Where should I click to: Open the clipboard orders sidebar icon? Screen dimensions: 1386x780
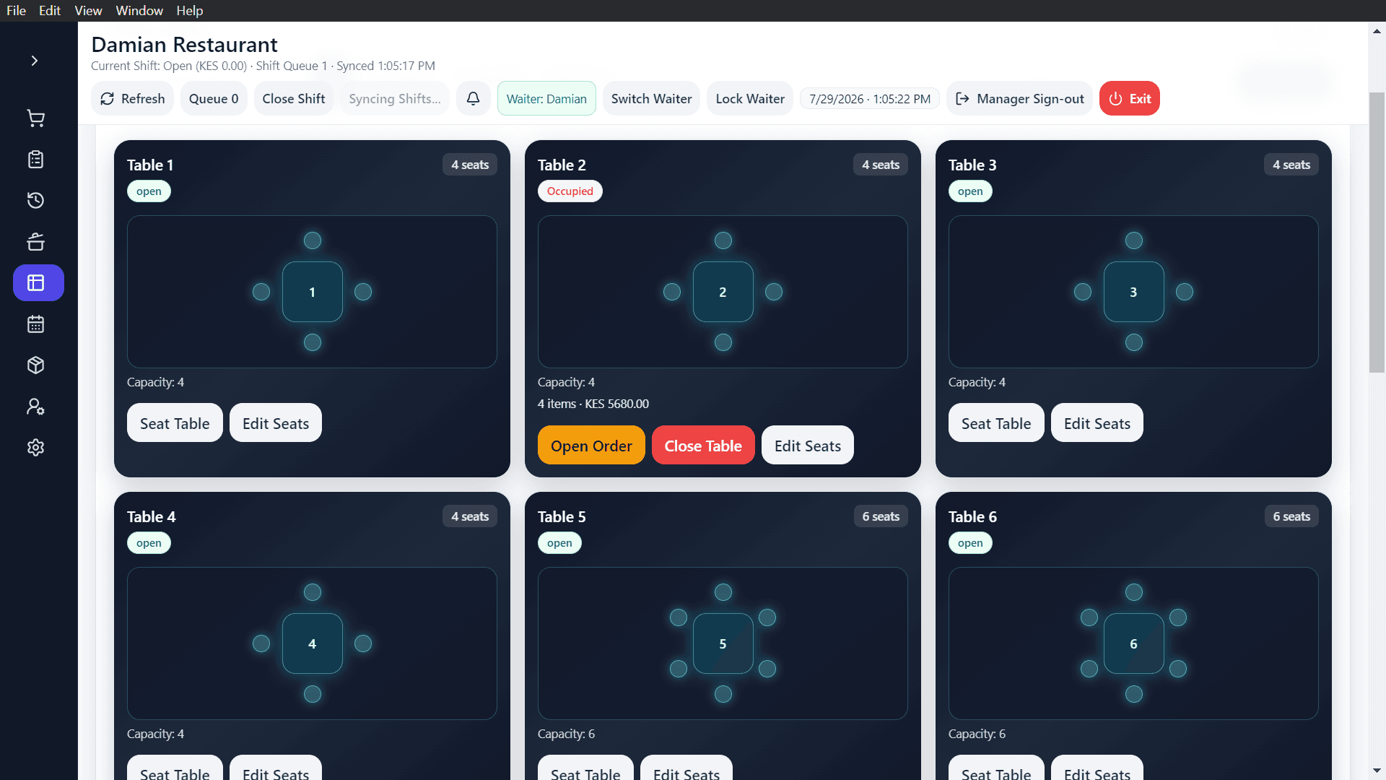click(36, 160)
